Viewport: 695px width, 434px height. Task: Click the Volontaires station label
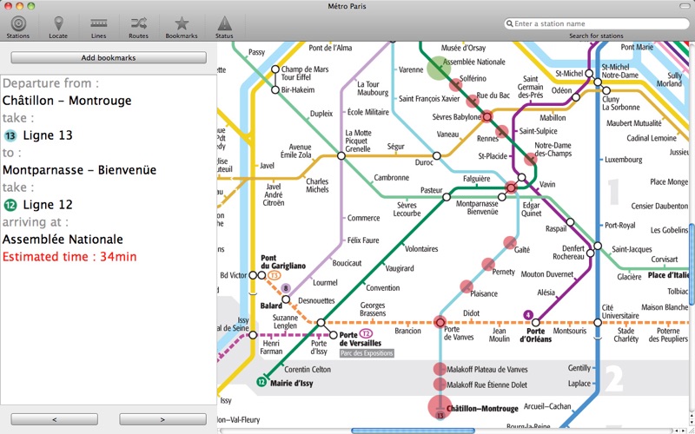(x=421, y=249)
